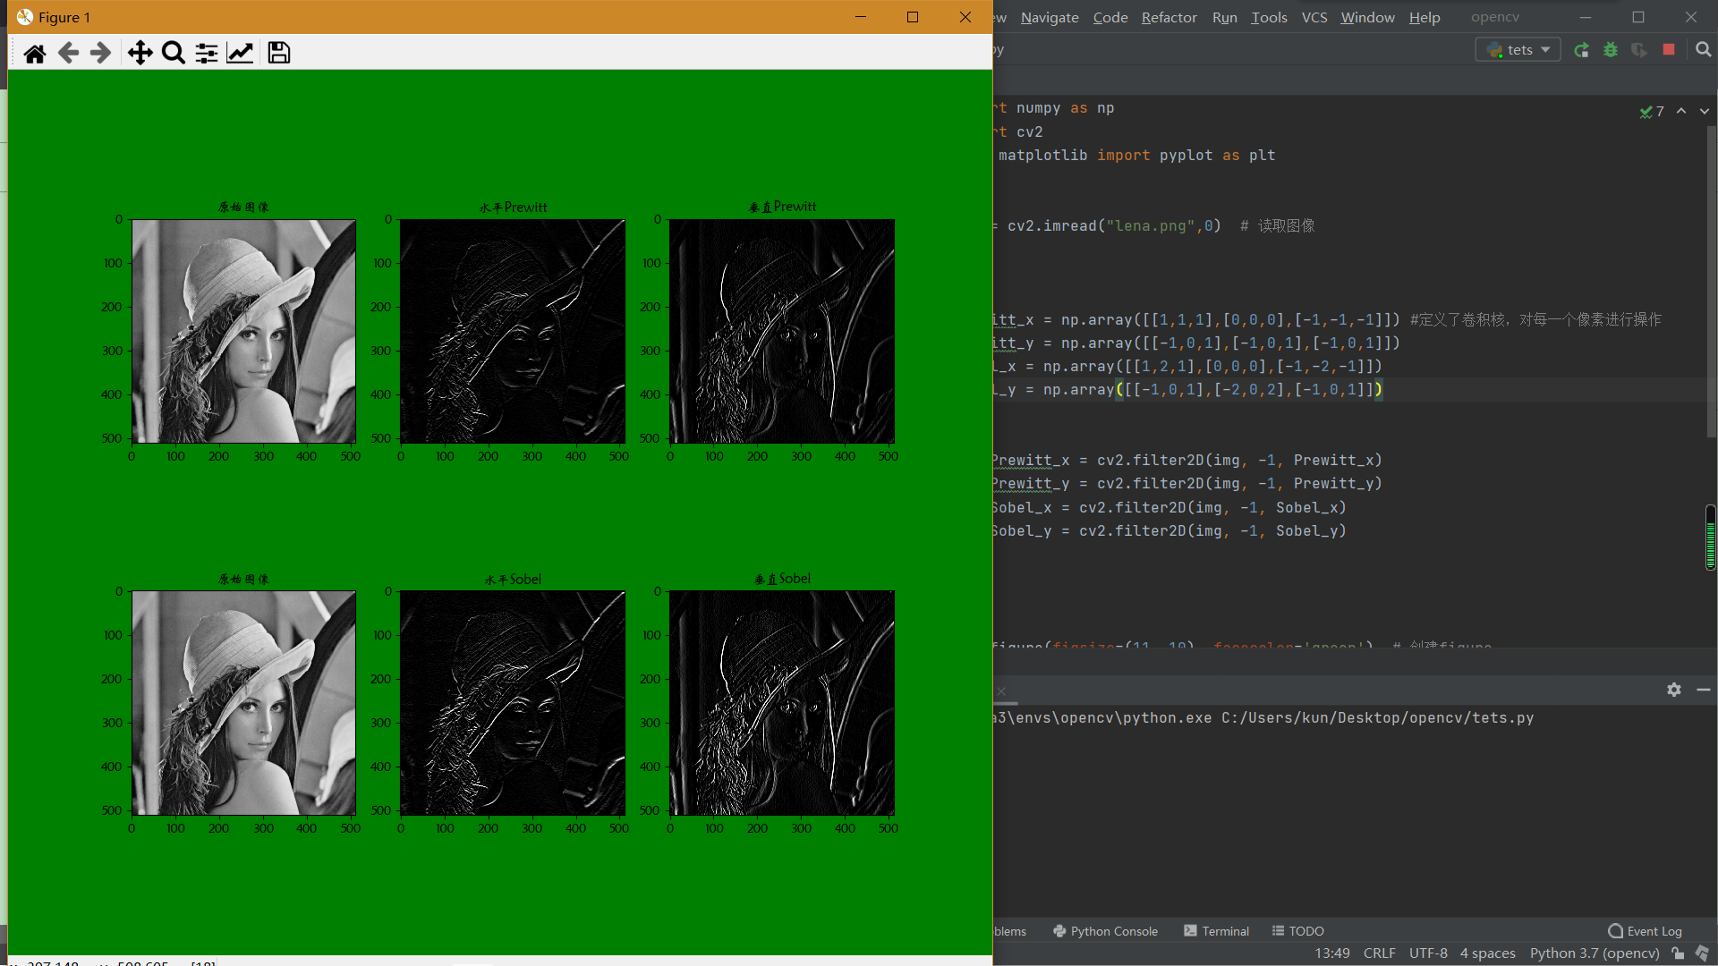Jump to previous highlighted problem arrow

click(1681, 111)
